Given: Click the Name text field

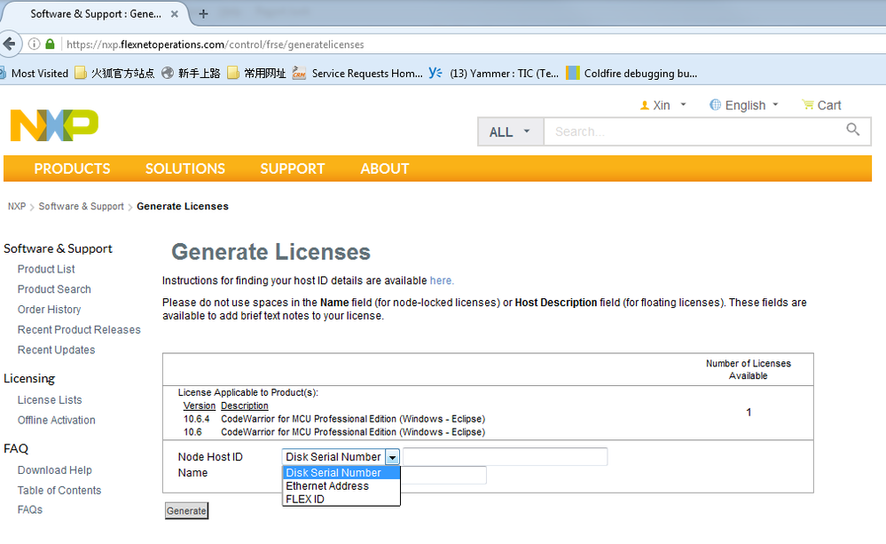Looking at the screenshot, I should (443, 475).
